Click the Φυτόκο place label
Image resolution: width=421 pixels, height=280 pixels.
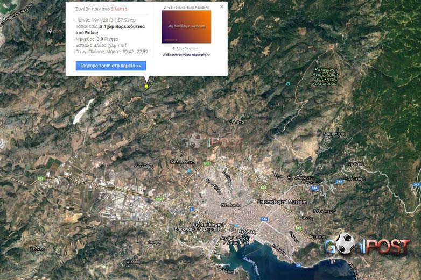[237, 122]
